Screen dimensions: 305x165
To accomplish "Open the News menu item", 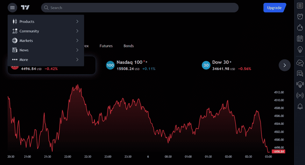I will tap(46, 50).
